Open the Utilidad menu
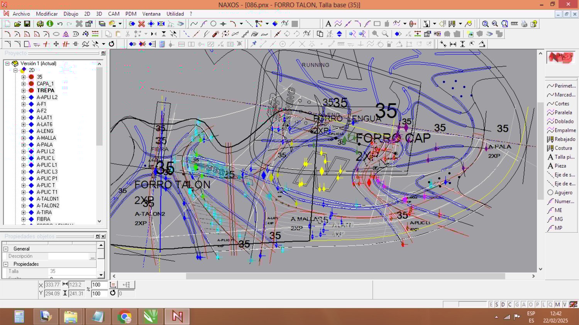The height and width of the screenshot is (325, 579). (175, 14)
